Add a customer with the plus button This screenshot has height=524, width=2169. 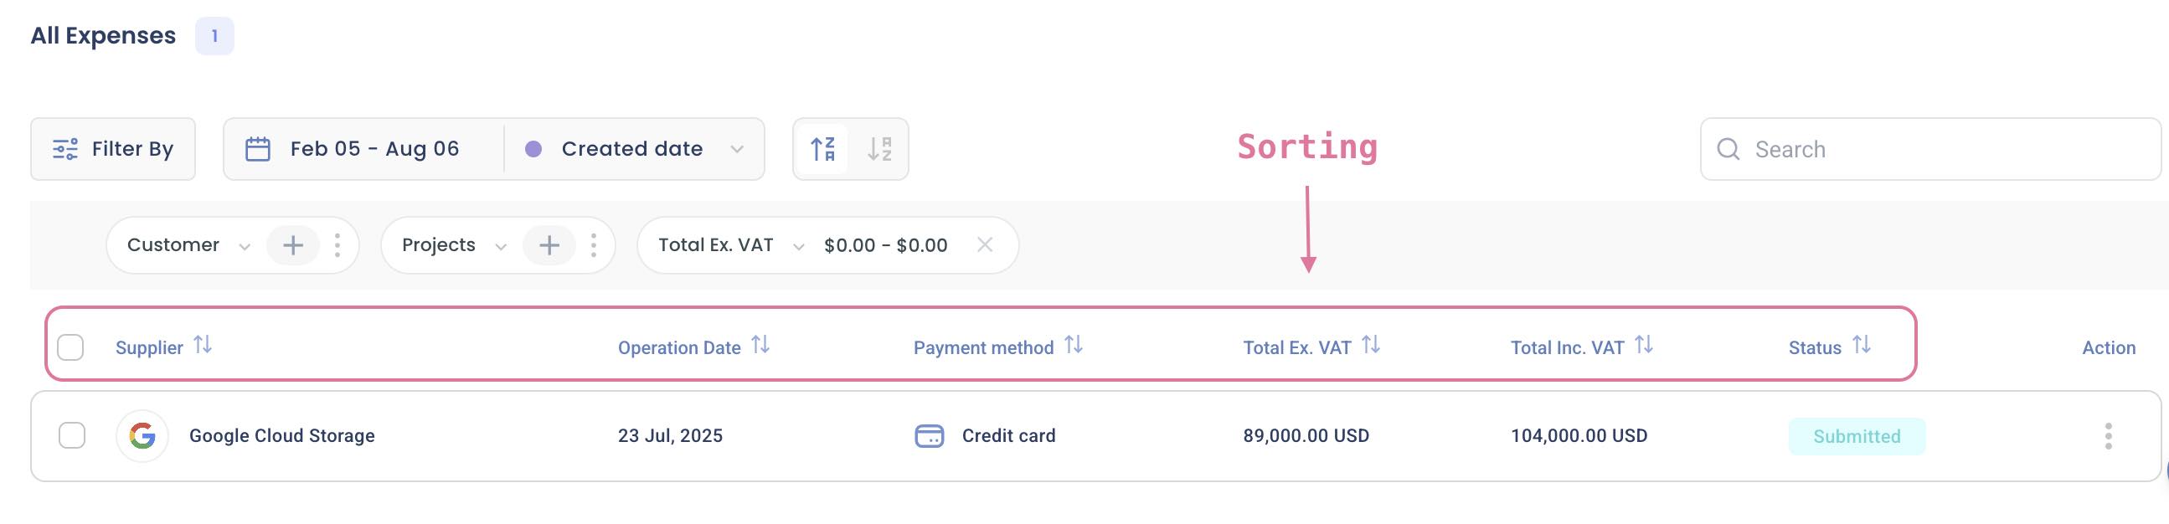(292, 244)
